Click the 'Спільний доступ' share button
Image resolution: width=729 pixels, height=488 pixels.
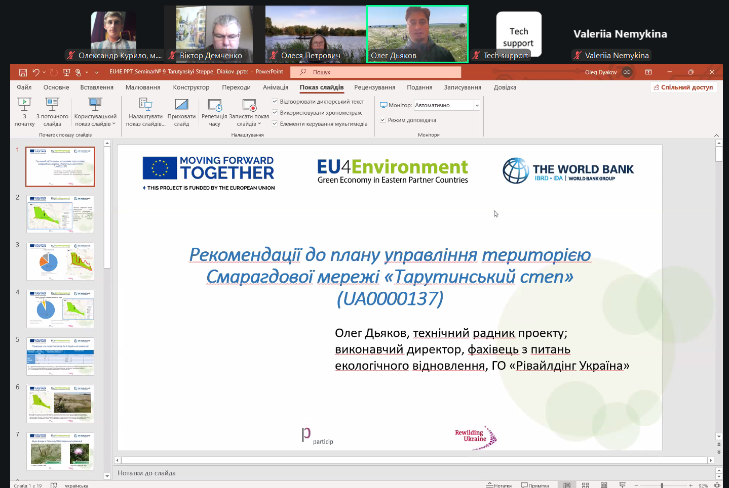[682, 87]
